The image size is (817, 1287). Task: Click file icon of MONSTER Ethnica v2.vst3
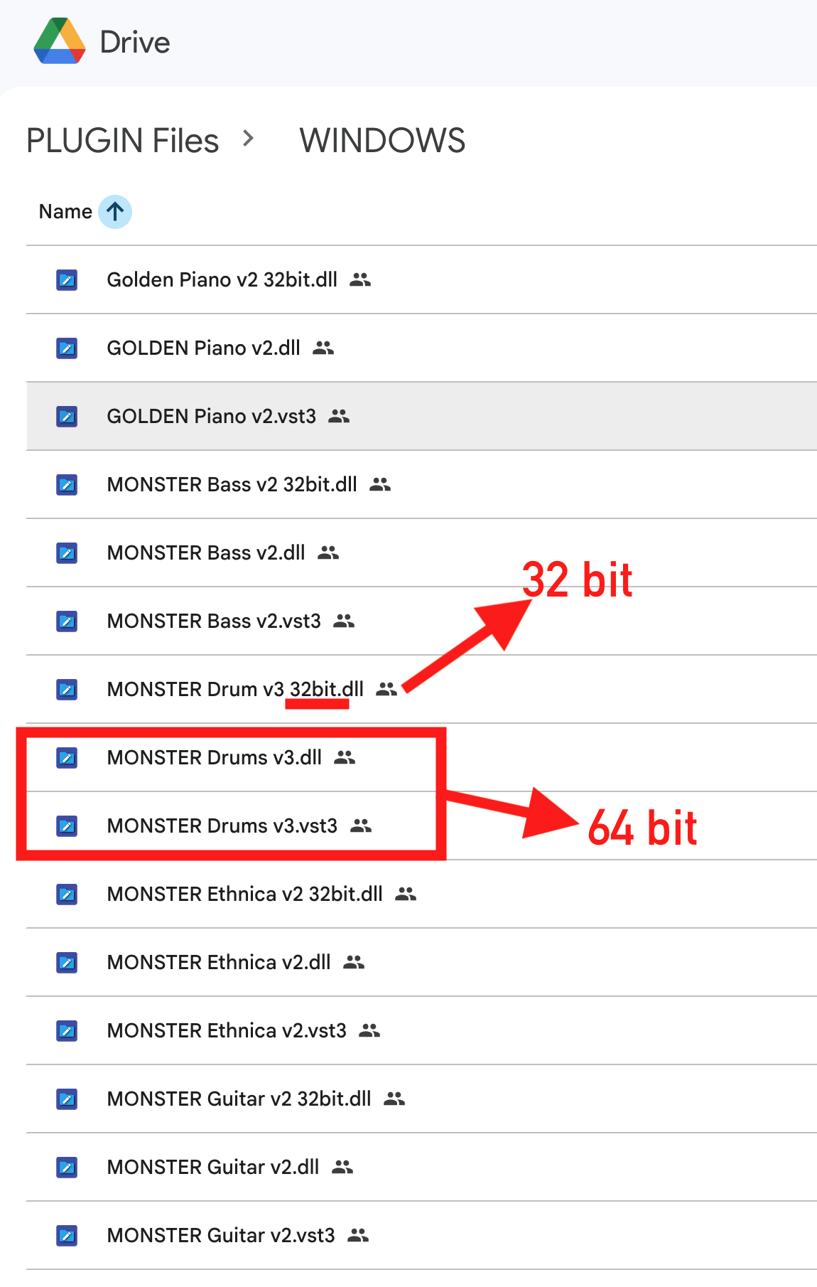coord(67,1030)
